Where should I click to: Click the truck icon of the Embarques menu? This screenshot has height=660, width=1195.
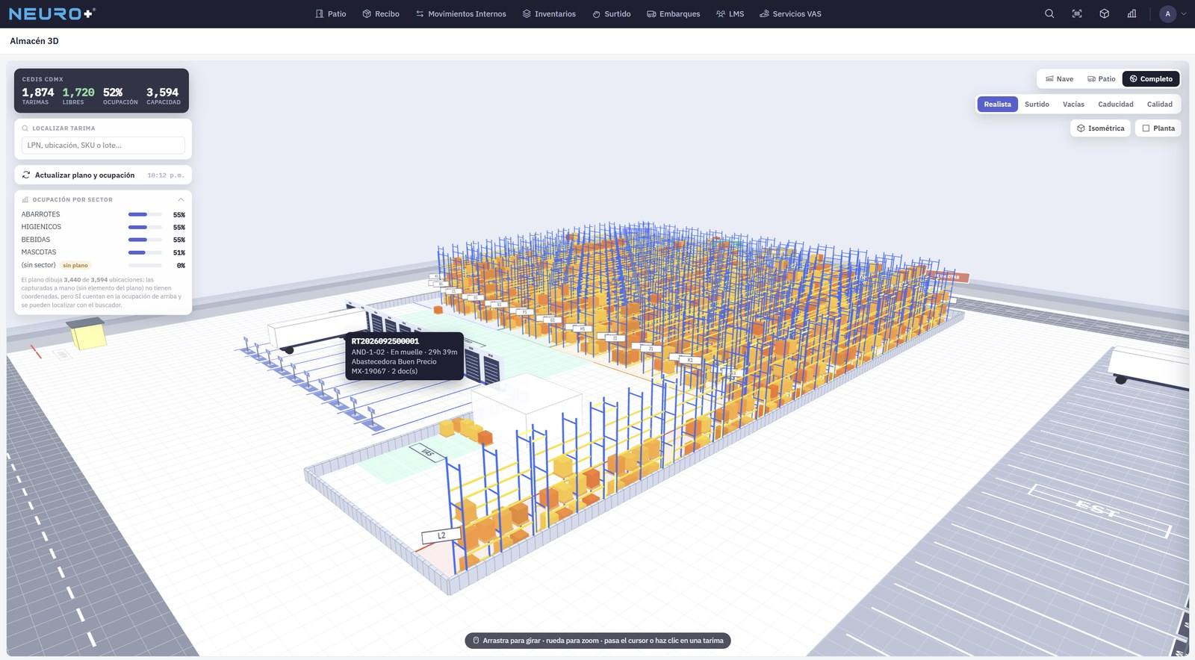(651, 13)
